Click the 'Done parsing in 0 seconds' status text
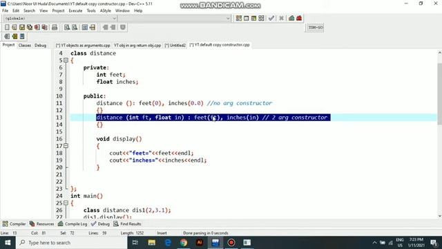The height and width of the screenshot is (249, 442). click(206, 233)
